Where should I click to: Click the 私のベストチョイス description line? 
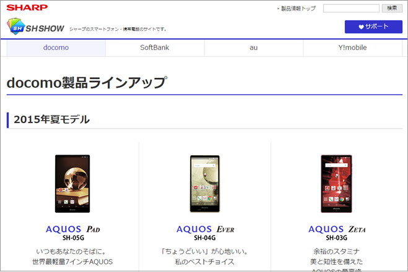[205, 261]
